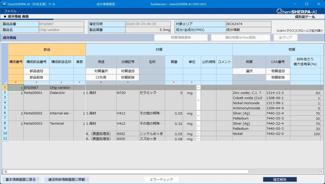Click the 材質削除 button

tap(128, 78)
